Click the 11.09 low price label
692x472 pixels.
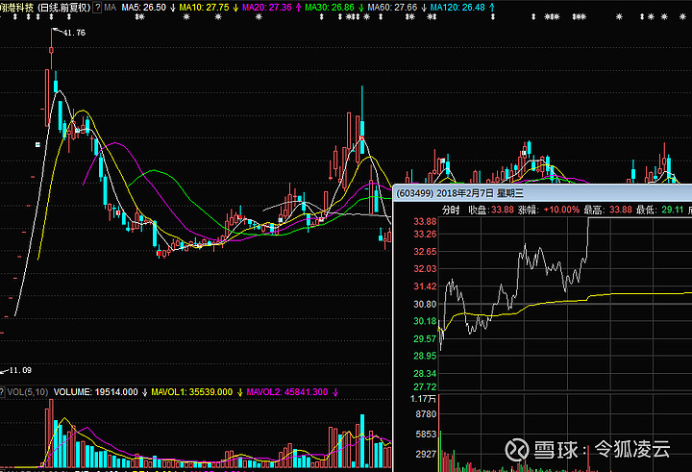21,370
